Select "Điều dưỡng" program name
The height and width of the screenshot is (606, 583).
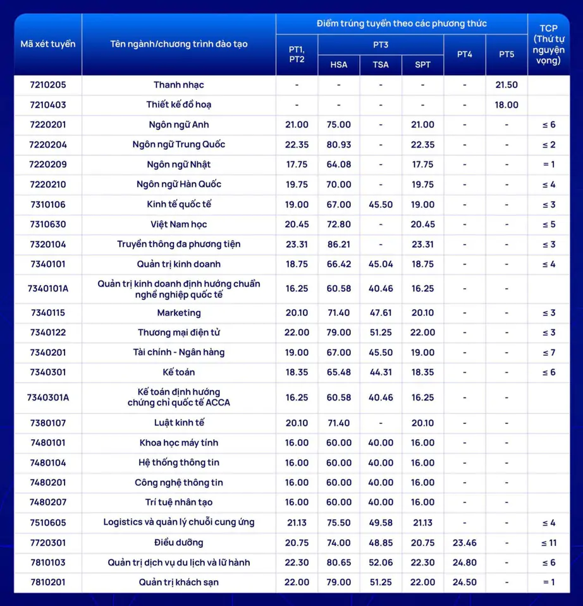[178, 543]
